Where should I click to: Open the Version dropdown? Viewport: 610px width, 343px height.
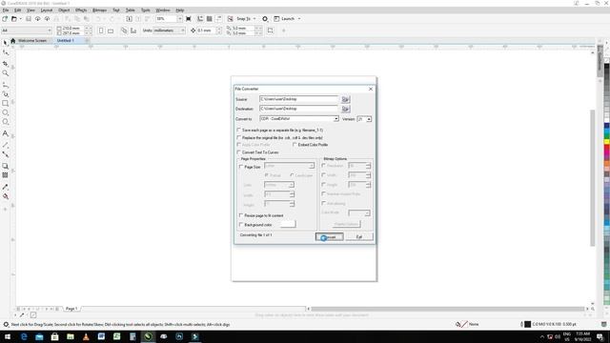(x=369, y=118)
